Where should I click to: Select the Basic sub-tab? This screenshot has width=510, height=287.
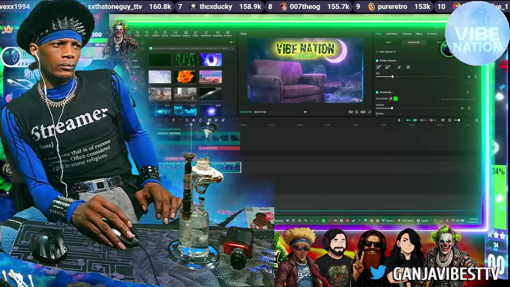coord(388,42)
